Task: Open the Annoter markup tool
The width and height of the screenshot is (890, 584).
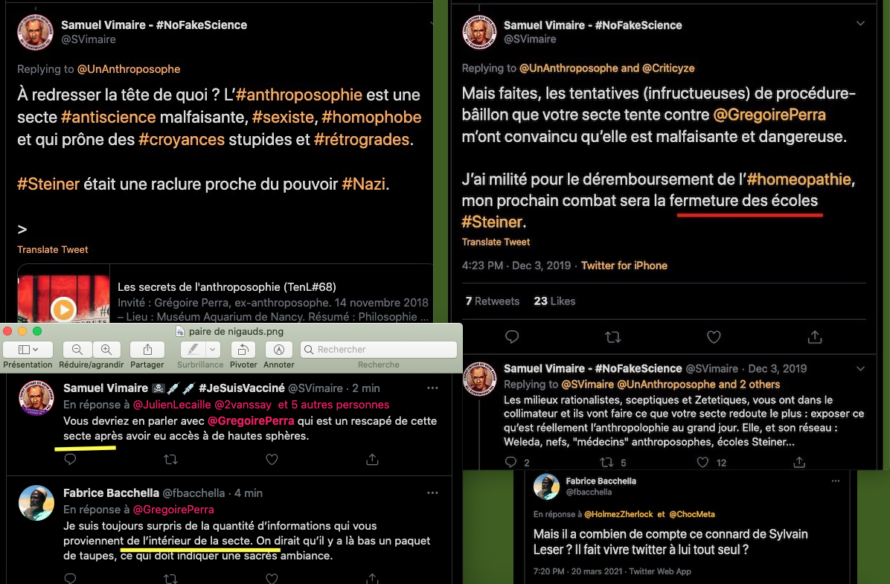Action: tap(279, 350)
